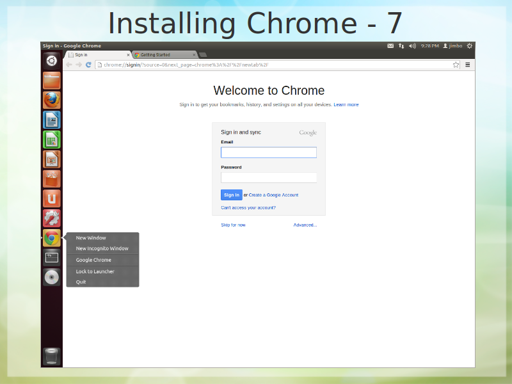
Task: Go forward using Chrome forward arrow
Action: tap(79, 65)
